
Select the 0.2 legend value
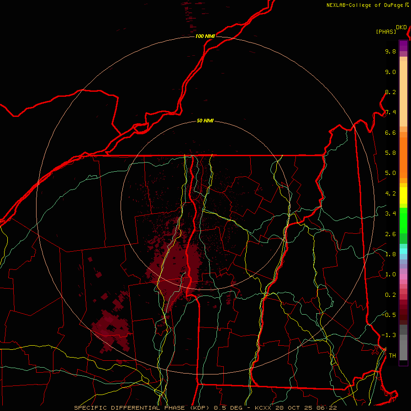click(390, 295)
